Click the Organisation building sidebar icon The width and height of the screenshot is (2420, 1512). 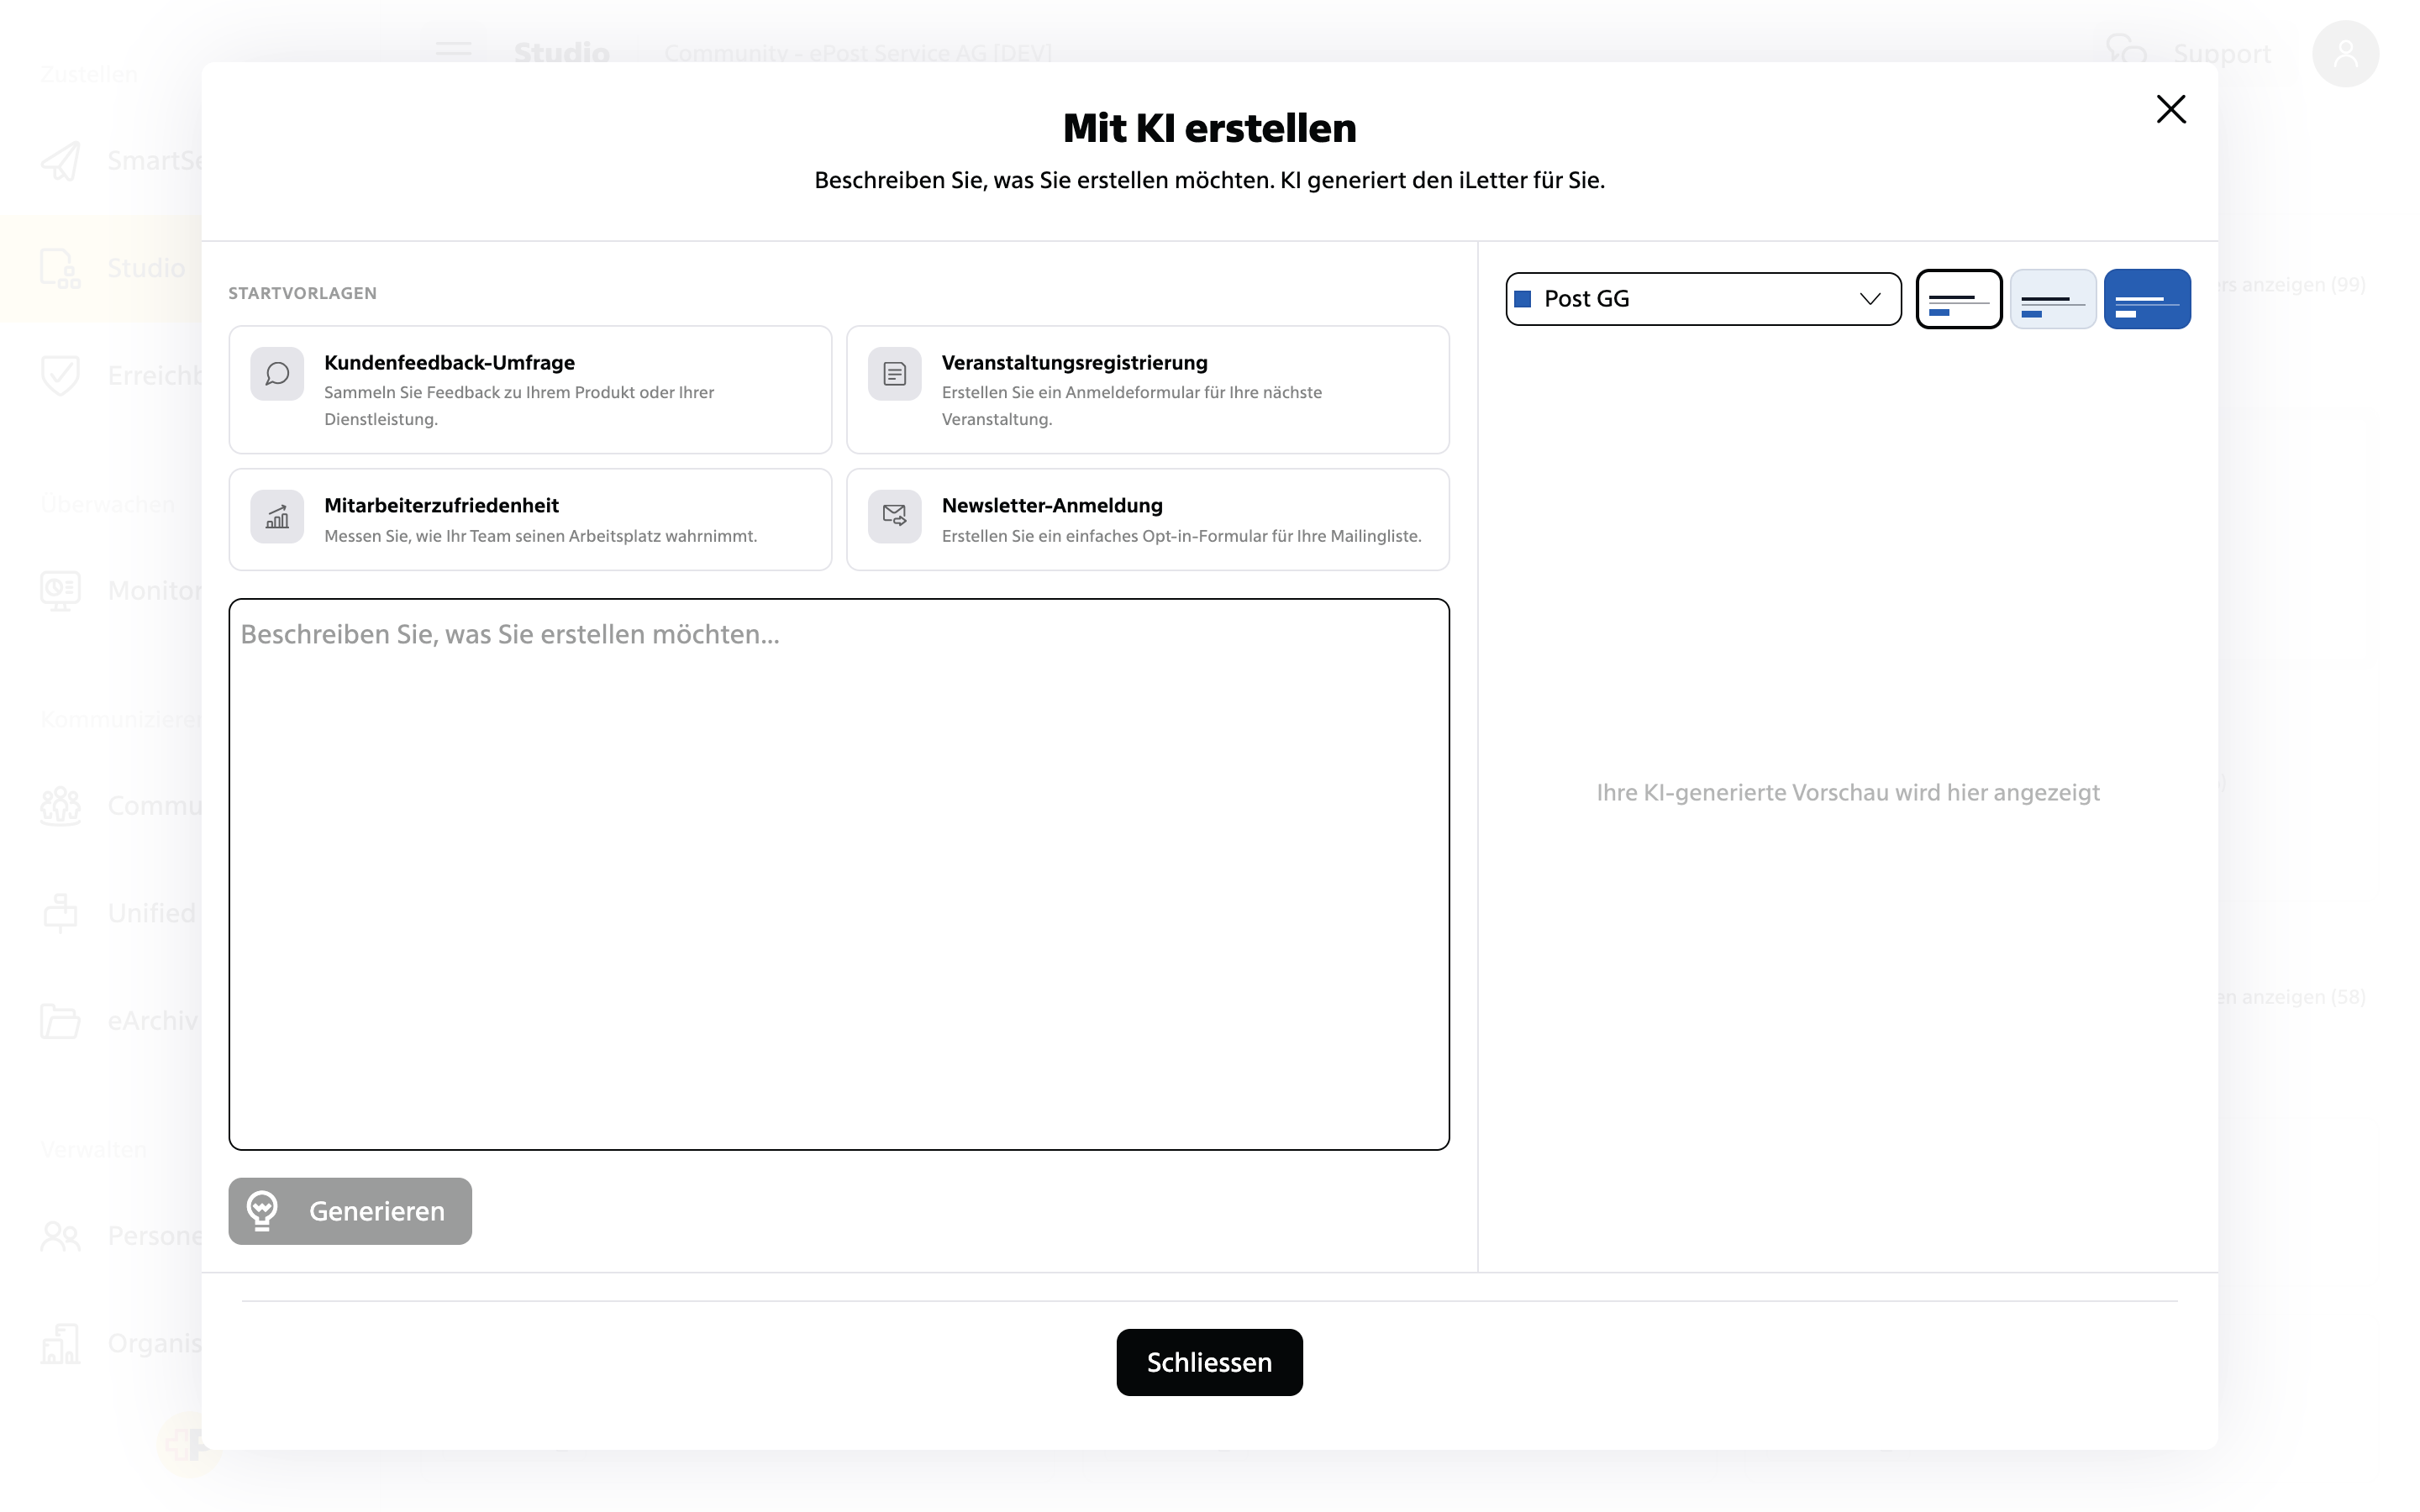tap(60, 1343)
